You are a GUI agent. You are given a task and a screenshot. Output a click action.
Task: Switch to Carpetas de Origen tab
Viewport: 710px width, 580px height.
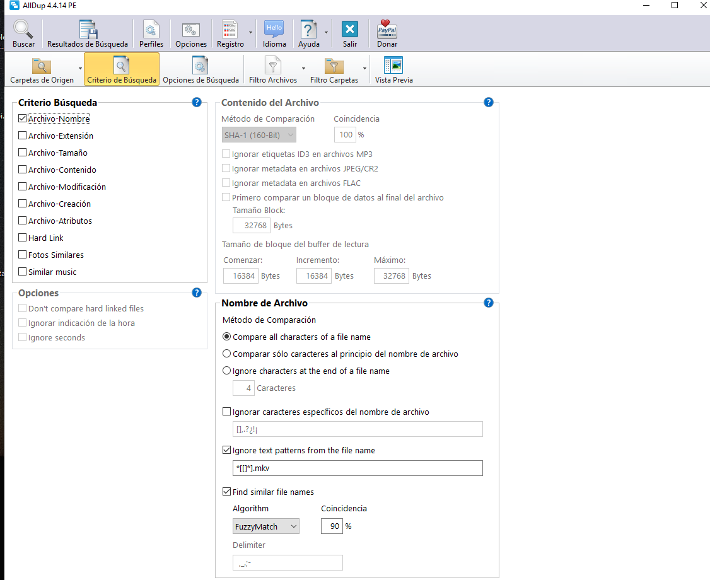[x=42, y=69]
